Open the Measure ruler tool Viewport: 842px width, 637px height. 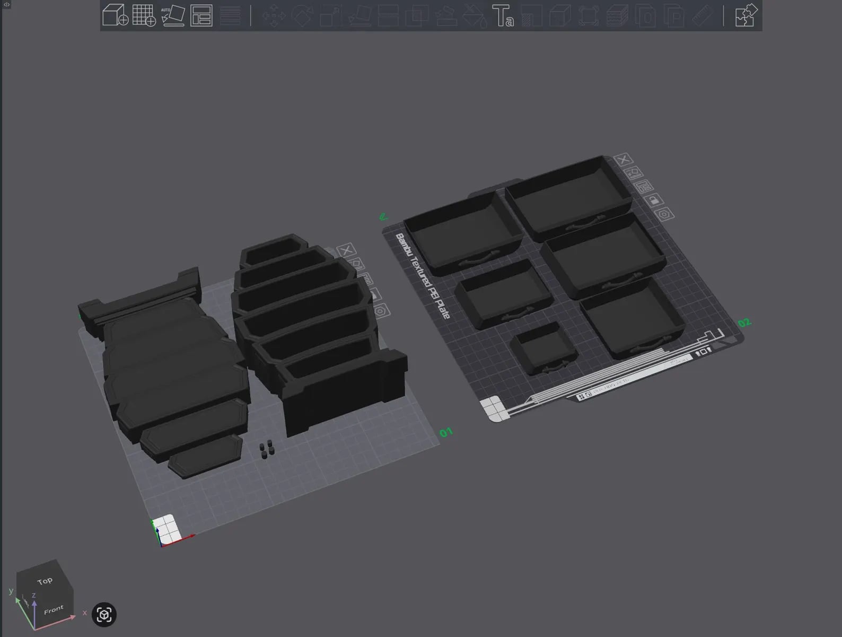tap(703, 15)
